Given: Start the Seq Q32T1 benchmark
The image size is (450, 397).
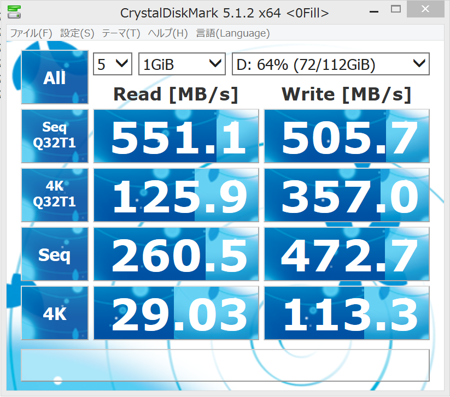Looking at the screenshot, I should point(55,136).
